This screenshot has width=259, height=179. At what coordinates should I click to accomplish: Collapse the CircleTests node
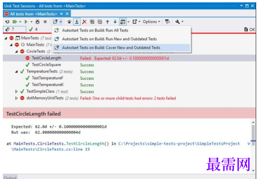point(16,52)
